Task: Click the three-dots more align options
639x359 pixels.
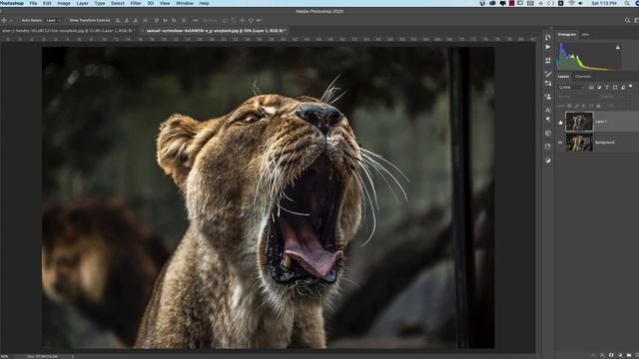Action: click(x=196, y=20)
